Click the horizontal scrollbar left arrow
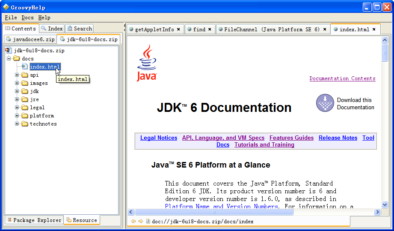394x231 pixels. coord(131,212)
